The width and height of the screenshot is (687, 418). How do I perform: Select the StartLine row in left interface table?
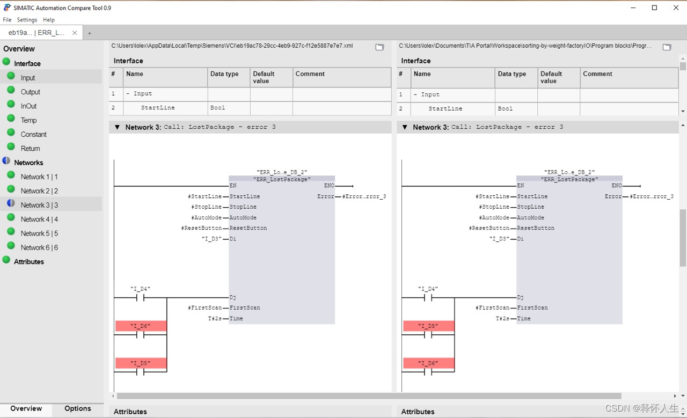click(250, 108)
